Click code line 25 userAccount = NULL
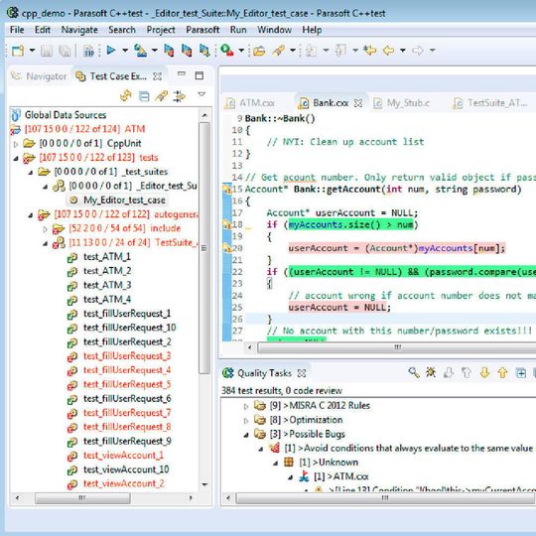This screenshot has height=536, width=536. coord(339,308)
